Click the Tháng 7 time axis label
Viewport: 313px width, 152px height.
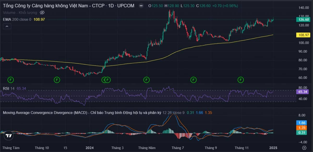click(178, 148)
